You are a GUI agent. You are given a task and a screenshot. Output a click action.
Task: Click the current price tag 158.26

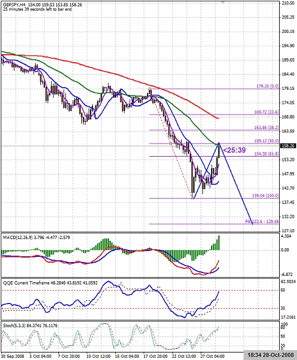[288, 146]
